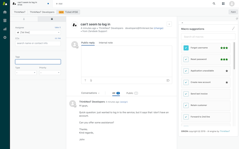
Task: Open the Assignee dropdown showing 1st line
Action: 38,32
